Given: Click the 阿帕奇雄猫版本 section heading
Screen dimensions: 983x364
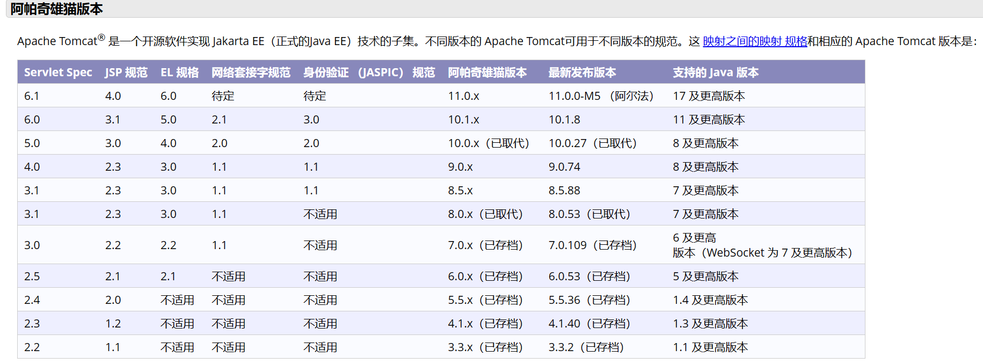Looking at the screenshot, I should tap(56, 9).
